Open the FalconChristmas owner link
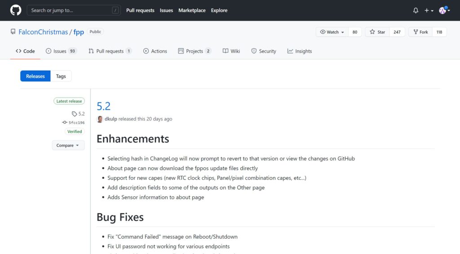The width and height of the screenshot is (460, 254). point(43,32)
